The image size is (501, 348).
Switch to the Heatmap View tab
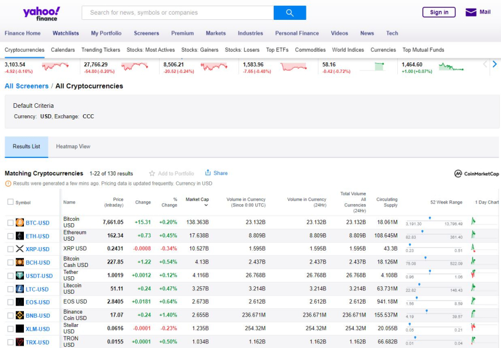click(x=73, y=146)
